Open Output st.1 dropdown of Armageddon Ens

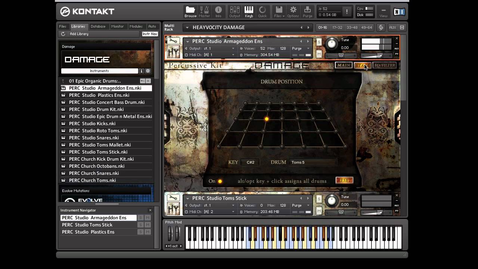[x=210, y=49]
